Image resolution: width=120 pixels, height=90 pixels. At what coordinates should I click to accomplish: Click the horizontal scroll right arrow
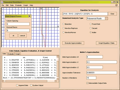(x=55, y=81)
